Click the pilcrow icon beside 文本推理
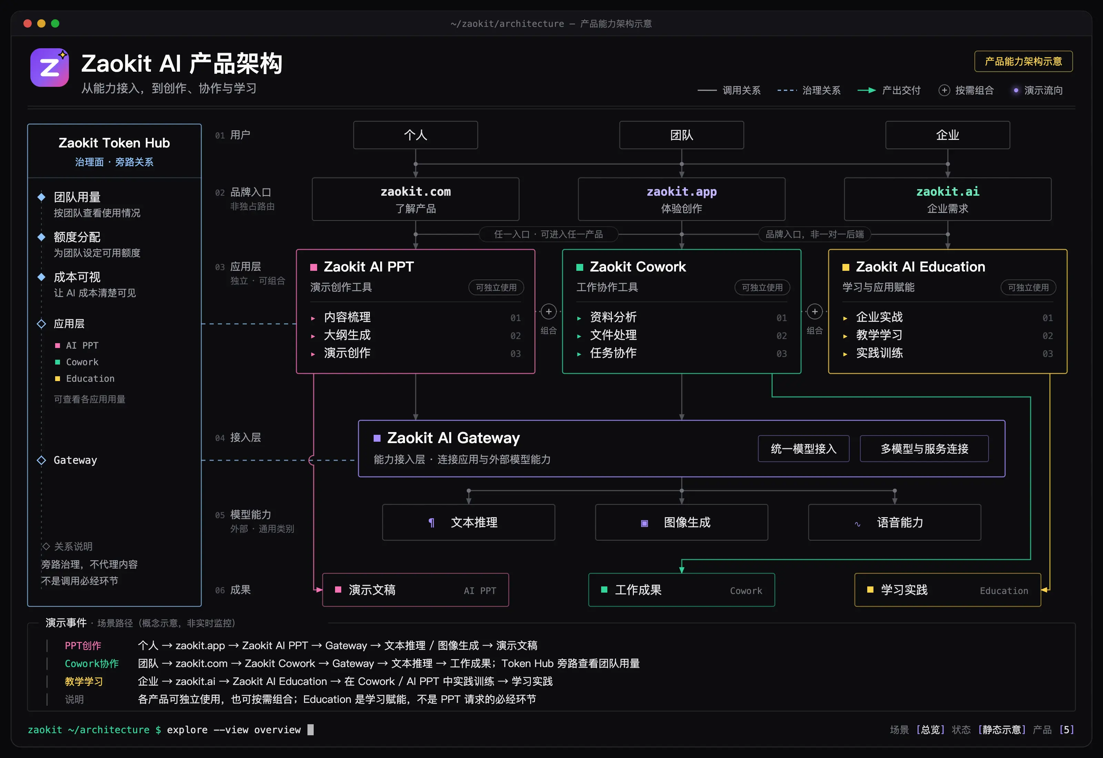This screenshot has height=758, width=1103. point(431,523)
